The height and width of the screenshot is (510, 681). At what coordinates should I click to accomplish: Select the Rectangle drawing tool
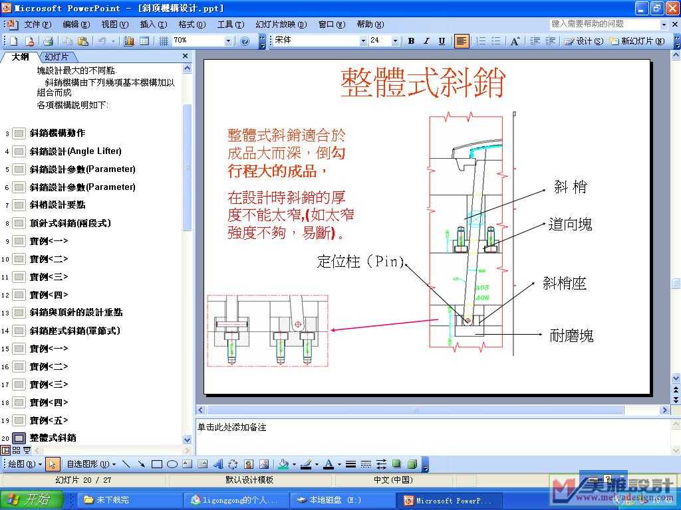click(157, 464)
